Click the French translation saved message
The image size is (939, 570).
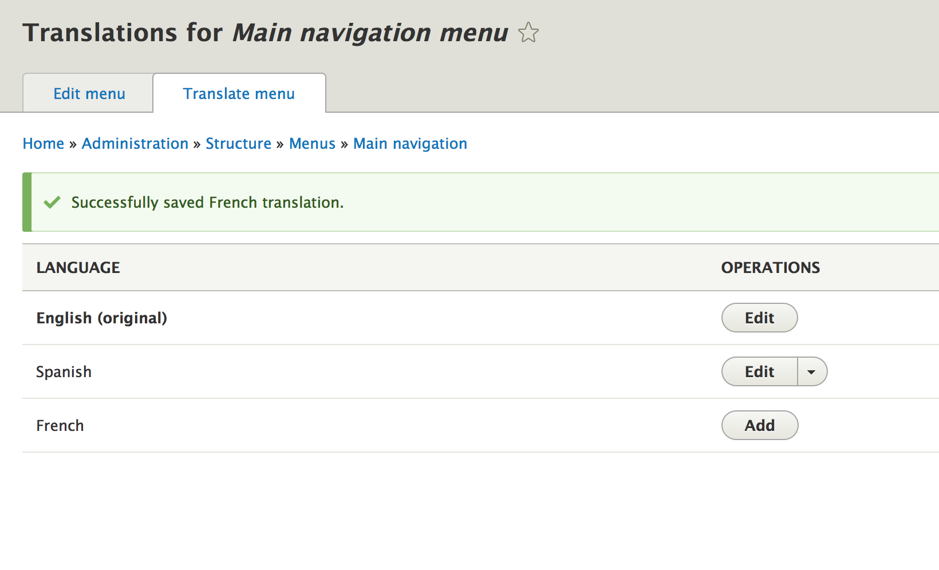(207, 202)
